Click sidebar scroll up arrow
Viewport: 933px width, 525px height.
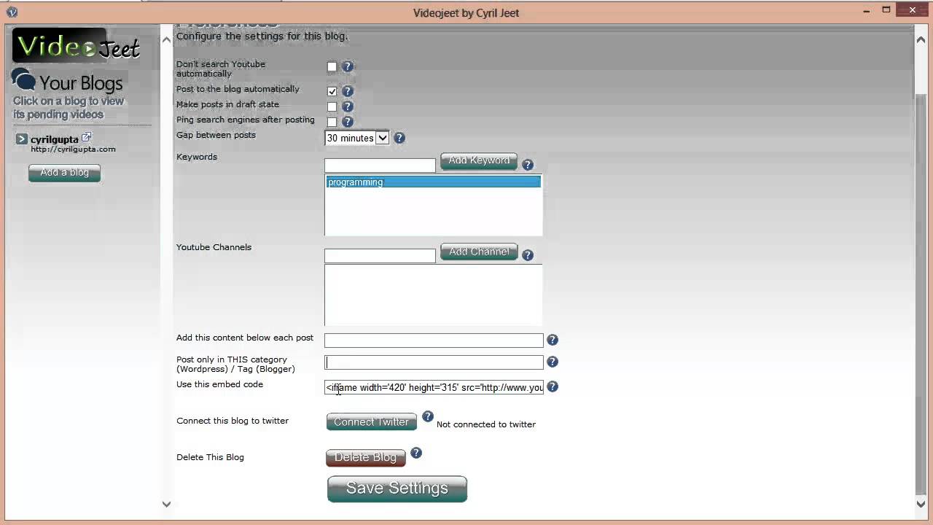point(166,39)
